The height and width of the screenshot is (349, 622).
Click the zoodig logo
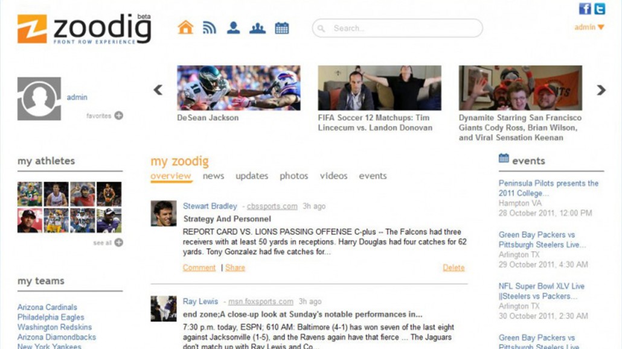(x=84, y=29)
